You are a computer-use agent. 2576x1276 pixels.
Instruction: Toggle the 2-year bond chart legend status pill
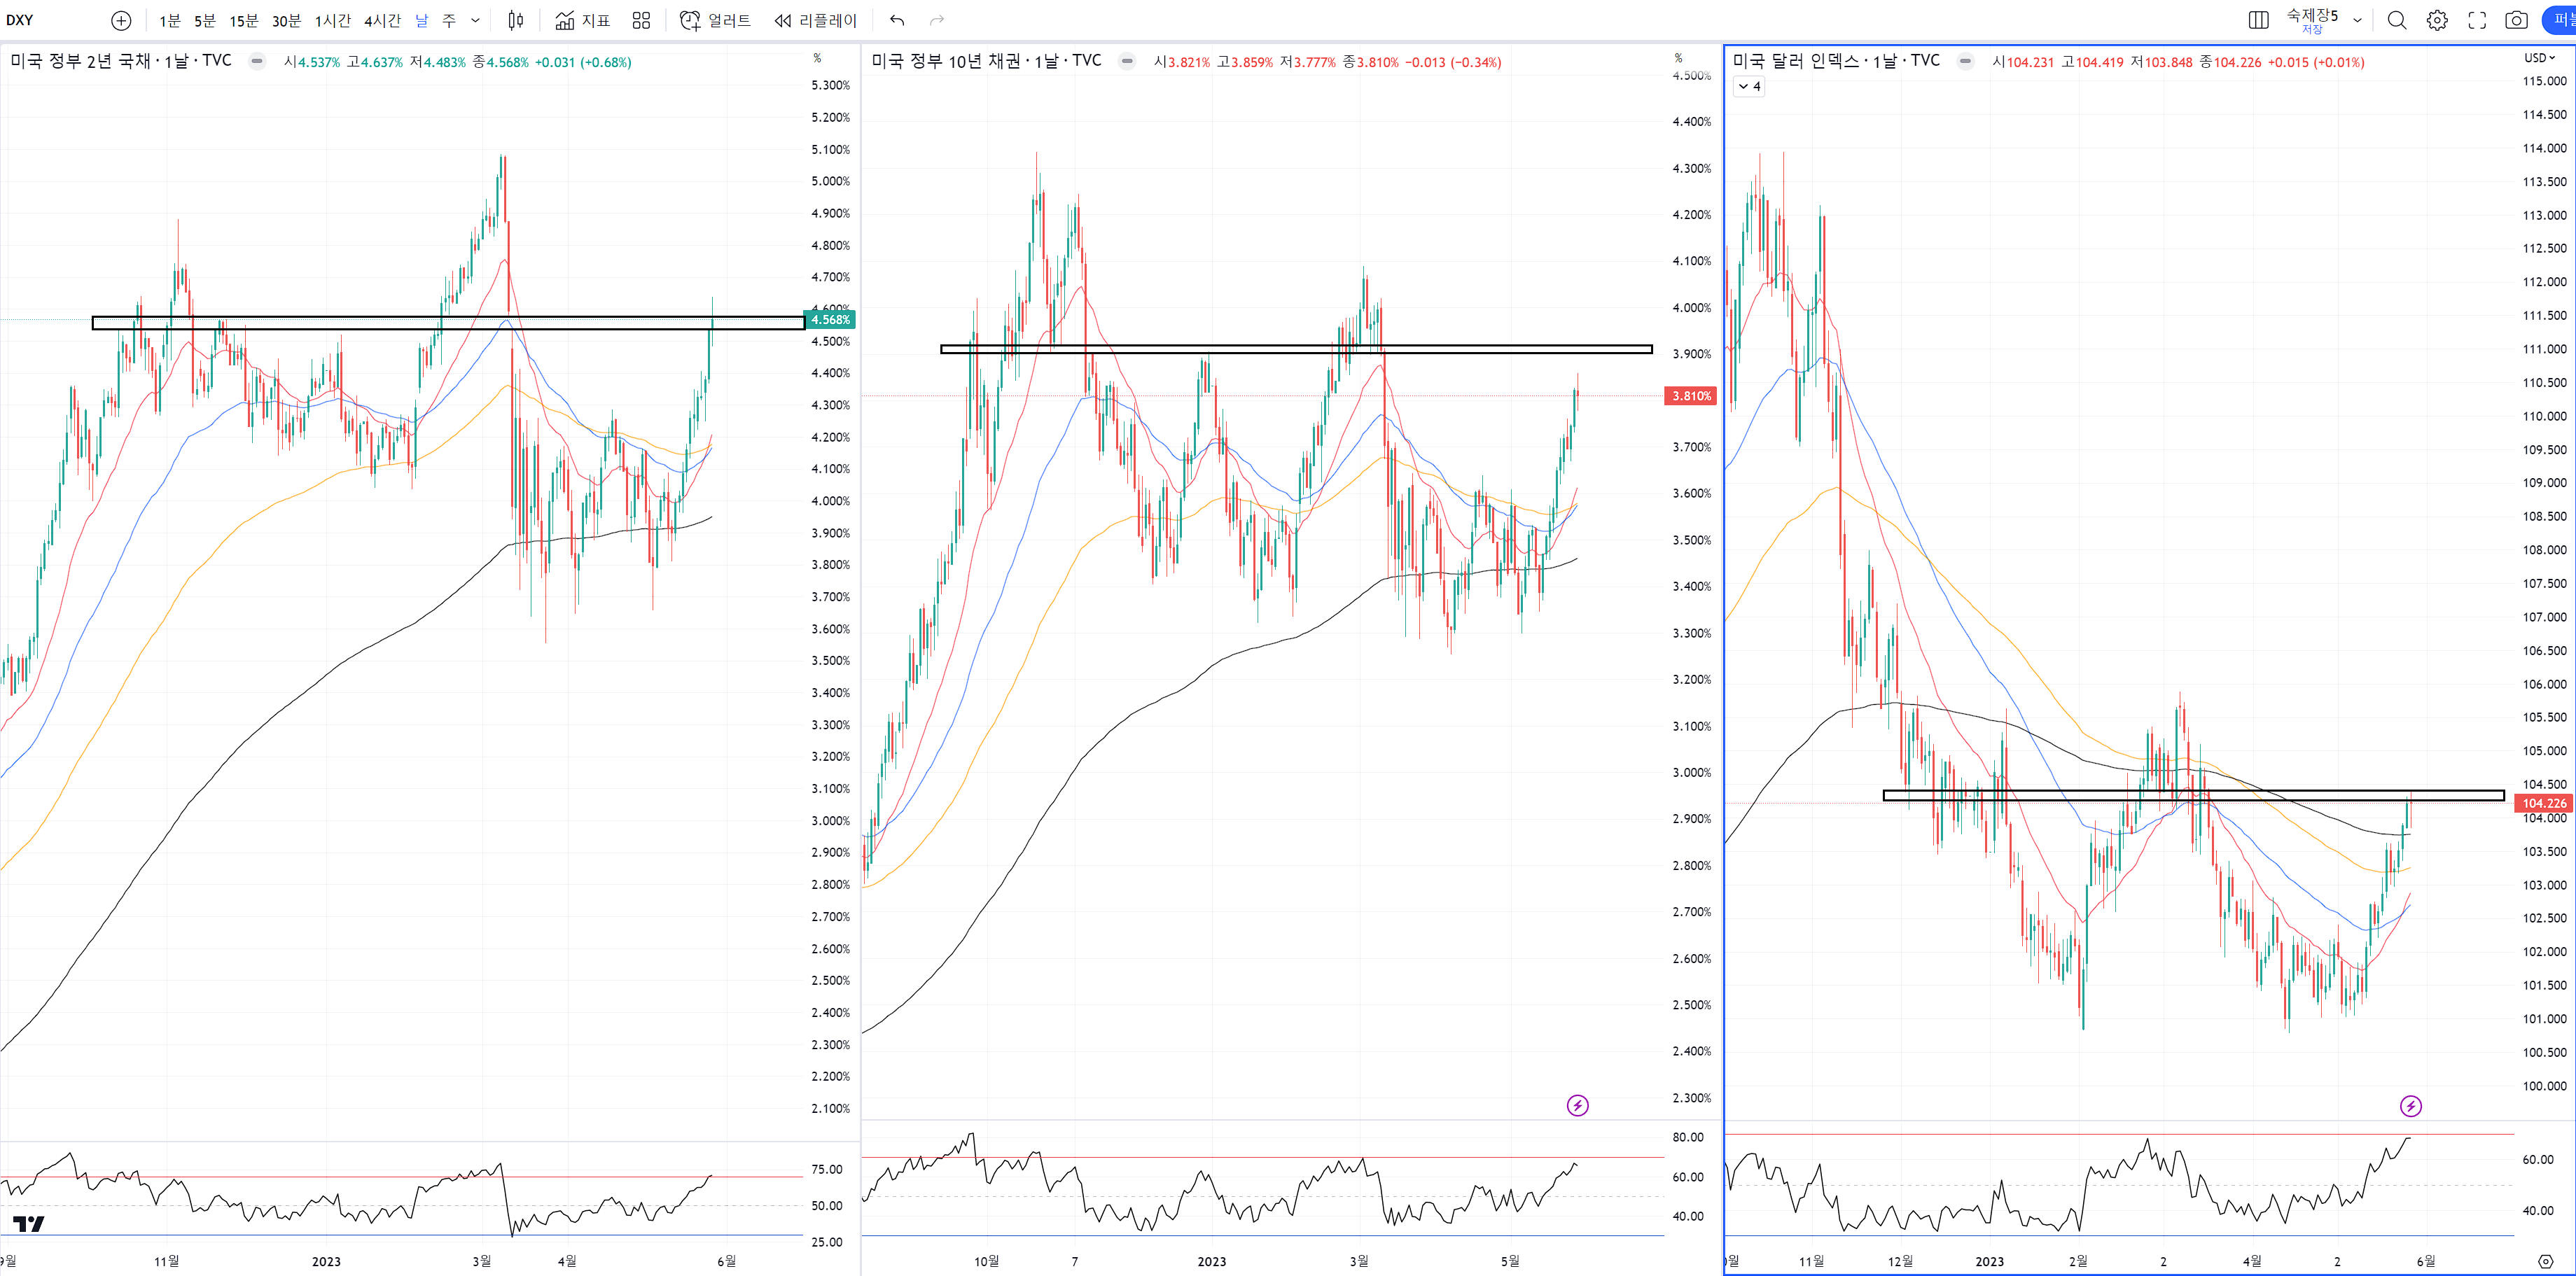tap(257, 61)
